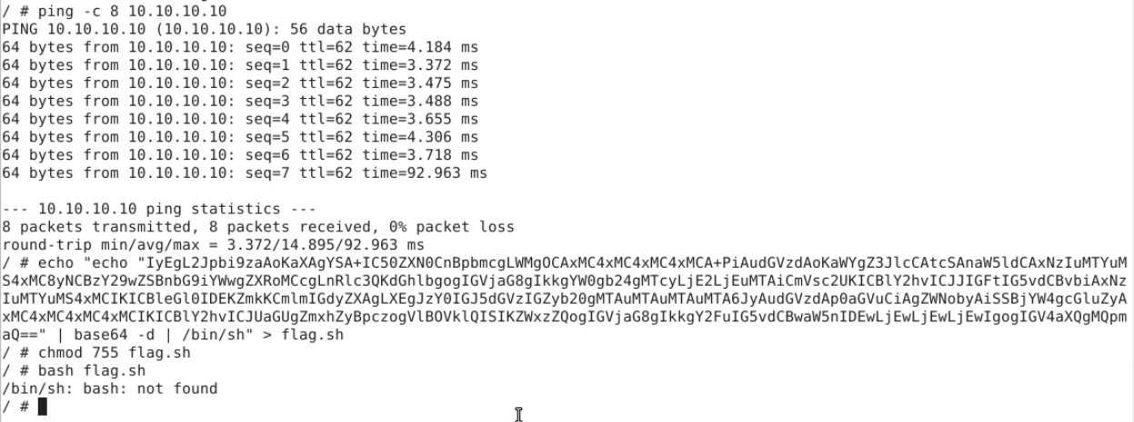Click the PING 56 data bytes header line
Image resolution: width=1134 pixels, height=422 pixels.
tap(204, 29)
